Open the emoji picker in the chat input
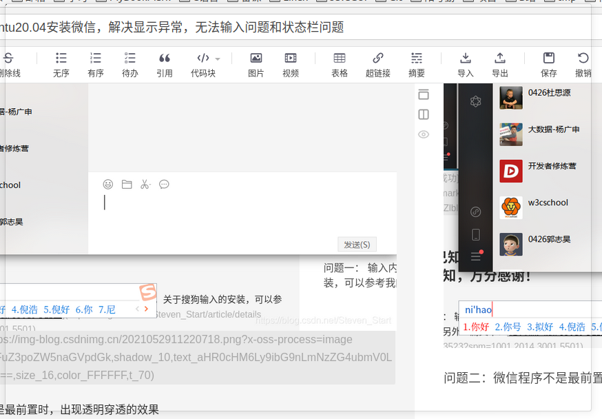The height and width of the screenshot is (419, 602). click(107, 184)
